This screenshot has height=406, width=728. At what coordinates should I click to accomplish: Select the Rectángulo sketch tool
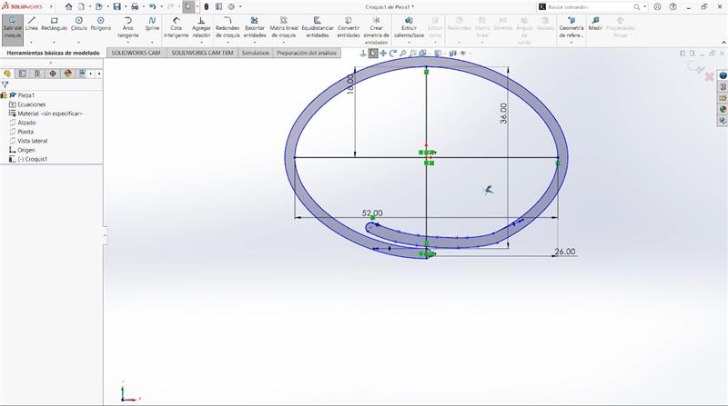point(55,24)
